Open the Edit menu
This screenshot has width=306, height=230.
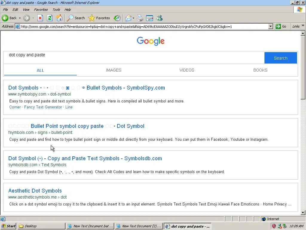pos(15,10)
